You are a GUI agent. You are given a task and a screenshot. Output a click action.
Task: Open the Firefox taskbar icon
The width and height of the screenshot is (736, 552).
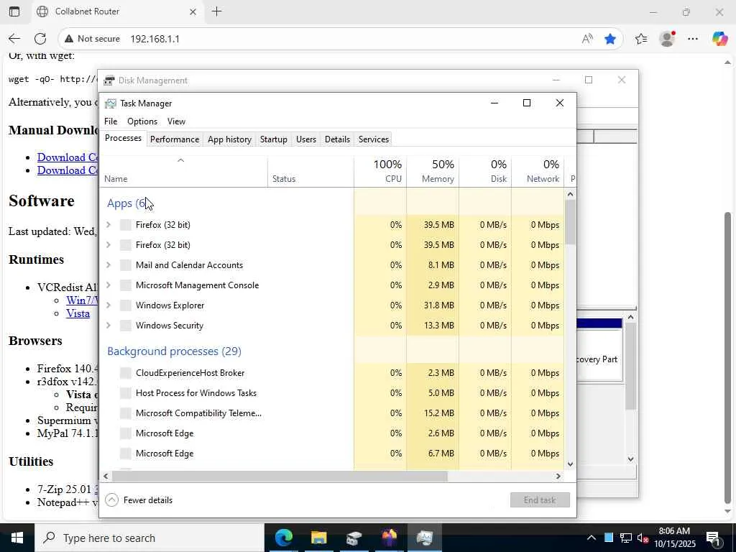[x=390, y=538]
